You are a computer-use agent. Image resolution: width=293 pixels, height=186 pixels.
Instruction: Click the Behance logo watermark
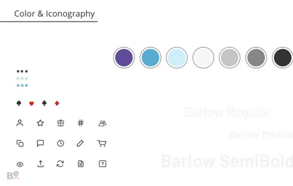click(x=13, y=175)
